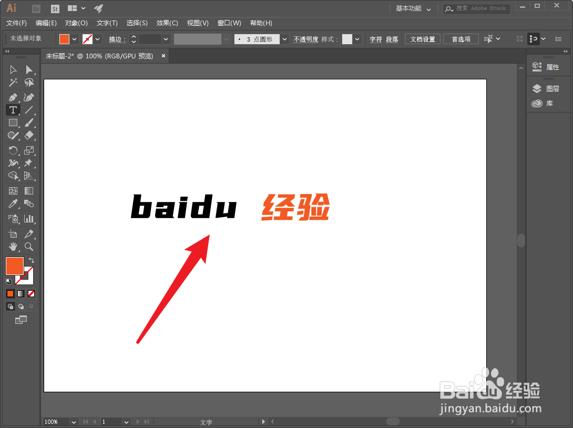Apply solid Color mode button

pos(10,293)
